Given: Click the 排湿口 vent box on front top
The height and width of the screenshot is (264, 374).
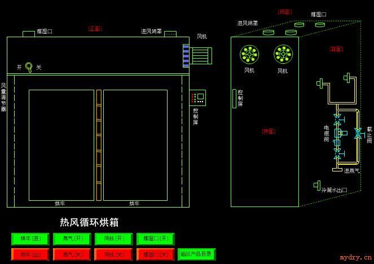Looking at the screenshot, I should coord(29,34).
